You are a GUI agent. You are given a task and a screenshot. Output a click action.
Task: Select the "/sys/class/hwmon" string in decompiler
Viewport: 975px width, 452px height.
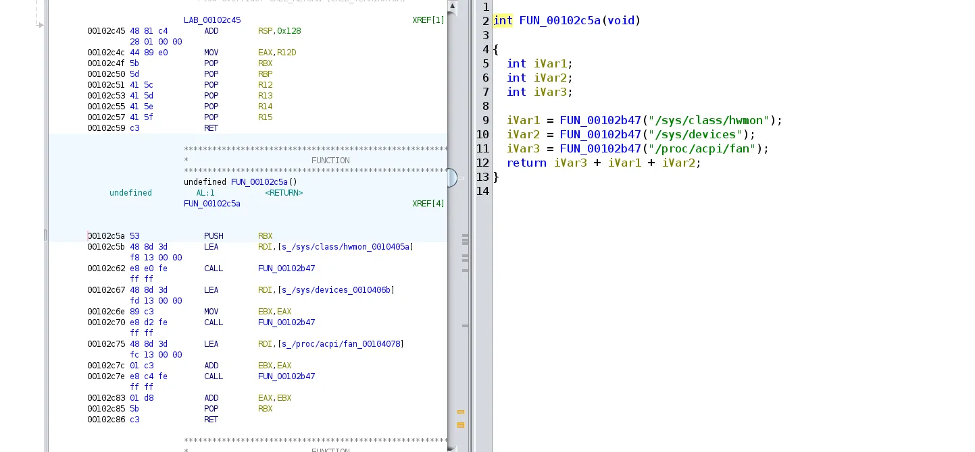pos(709,120)
